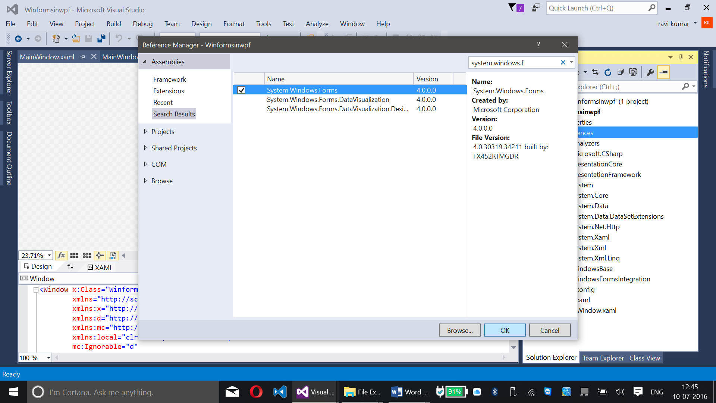Open the Build menu

point(114,24)
